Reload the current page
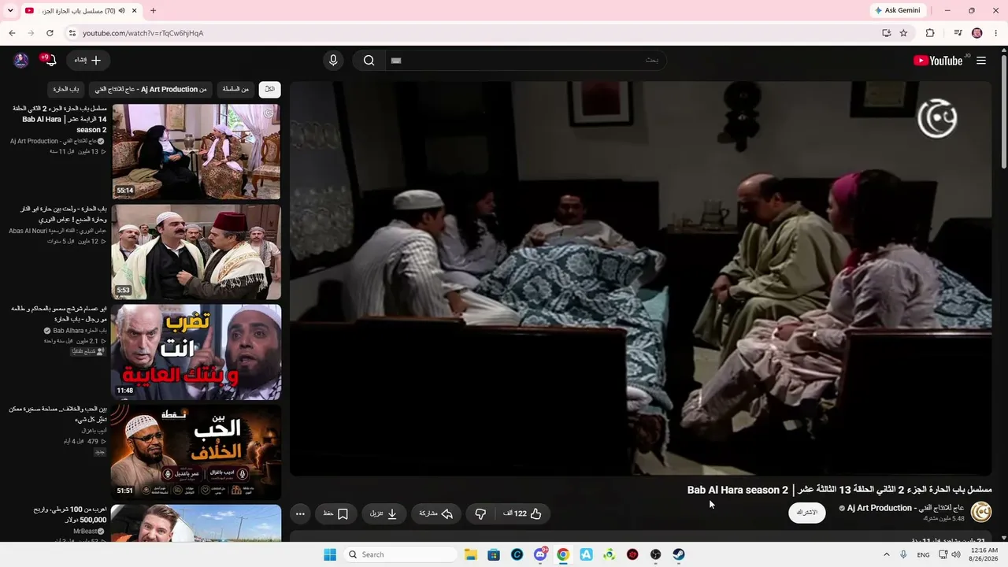 [50, 33]
